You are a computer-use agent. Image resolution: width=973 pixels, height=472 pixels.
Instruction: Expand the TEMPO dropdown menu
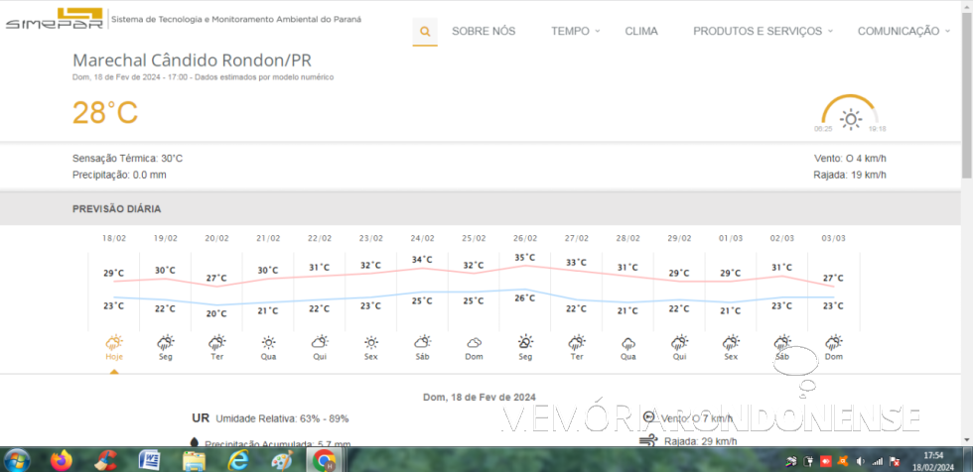[x=575, y=32]
